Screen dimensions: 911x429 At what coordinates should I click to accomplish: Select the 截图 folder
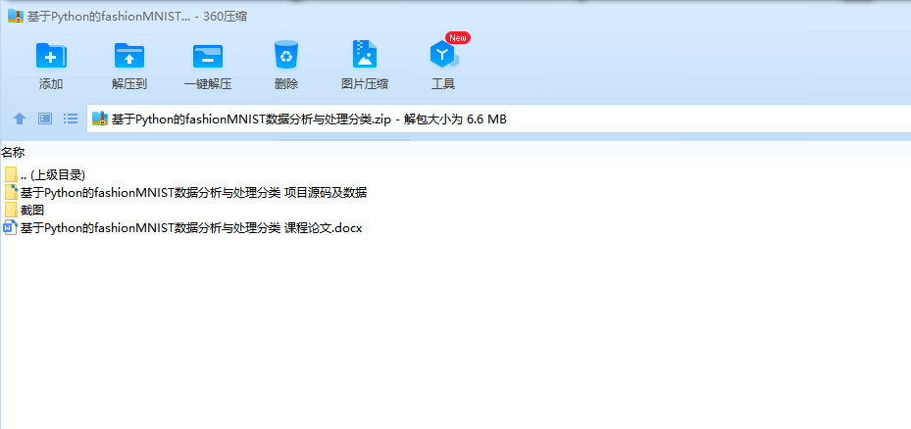coord(25,211)
